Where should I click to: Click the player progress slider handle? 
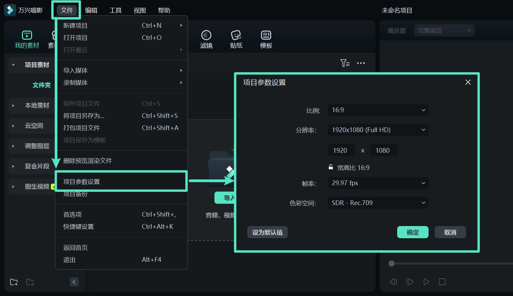coord(391,264)
